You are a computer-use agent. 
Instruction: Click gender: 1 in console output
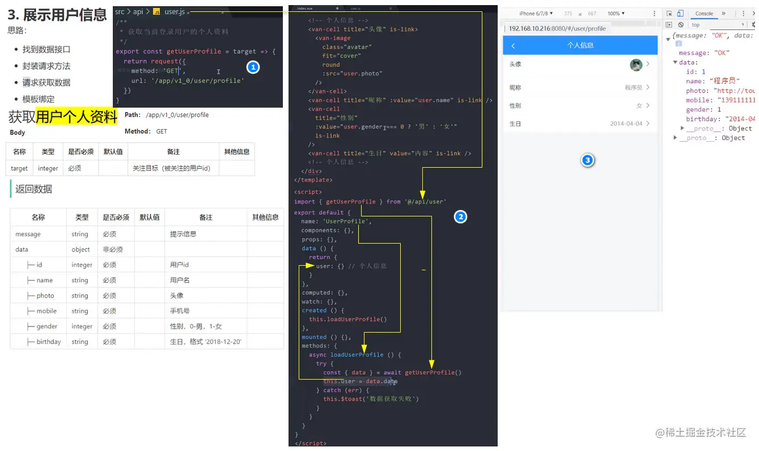coord(703,109)
